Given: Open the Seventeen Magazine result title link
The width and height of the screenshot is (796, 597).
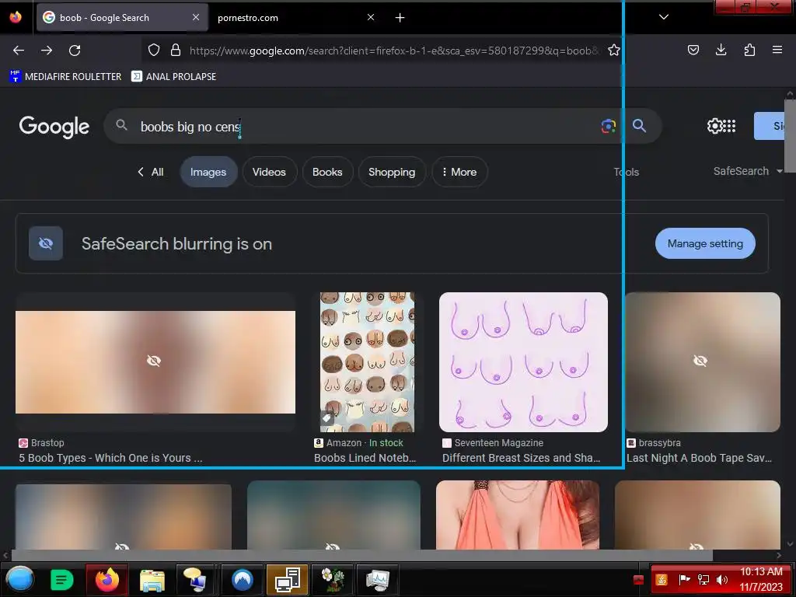Looking at the screenshot, I should 521,458.
